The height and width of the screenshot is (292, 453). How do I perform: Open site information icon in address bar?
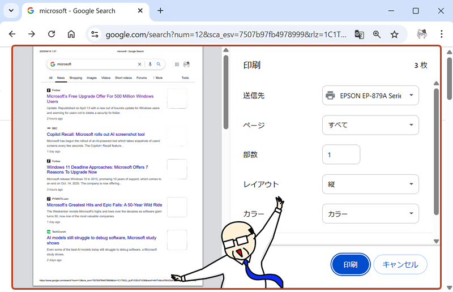(x=95, y=35)
